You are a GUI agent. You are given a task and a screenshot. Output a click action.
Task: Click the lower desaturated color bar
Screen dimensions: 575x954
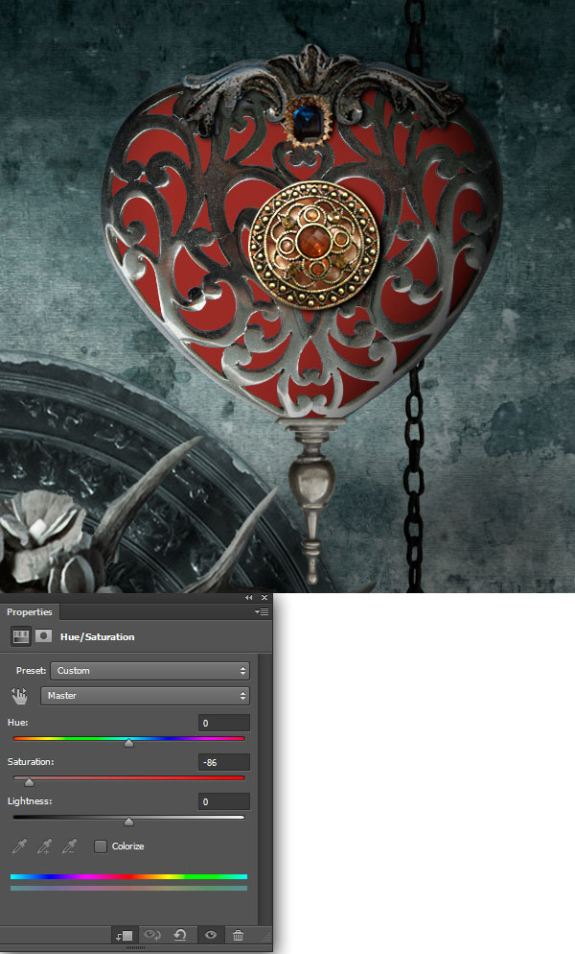tap(128, 889)
